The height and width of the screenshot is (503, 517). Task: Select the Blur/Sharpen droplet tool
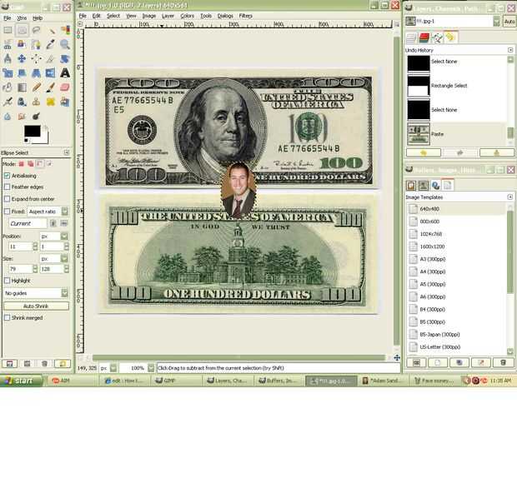click(x=8, y=117)
